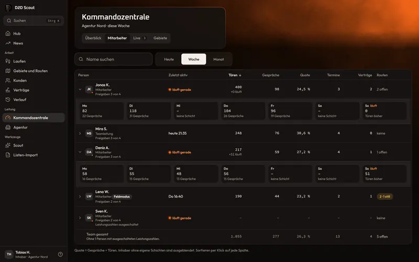419x262 pixels.
Task: Click "heute 21:35" in Mira S. row
Action: pos(178,133)
